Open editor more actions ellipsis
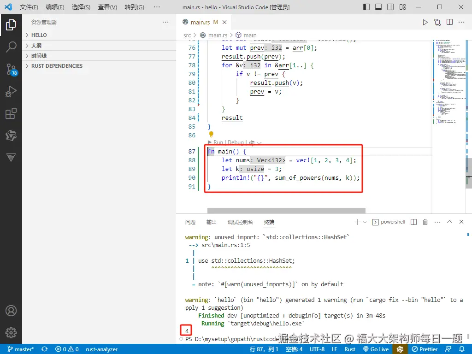This screenshot has height=354, width=472. tap(461, 22)
